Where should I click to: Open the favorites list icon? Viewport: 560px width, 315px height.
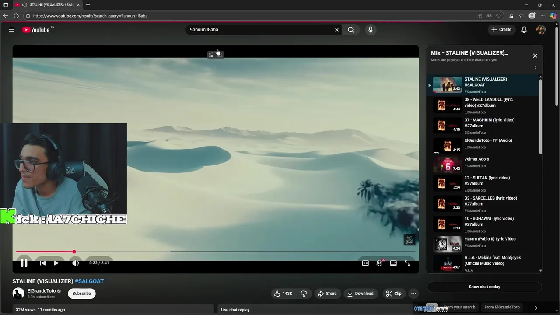(x=521, y=16)
